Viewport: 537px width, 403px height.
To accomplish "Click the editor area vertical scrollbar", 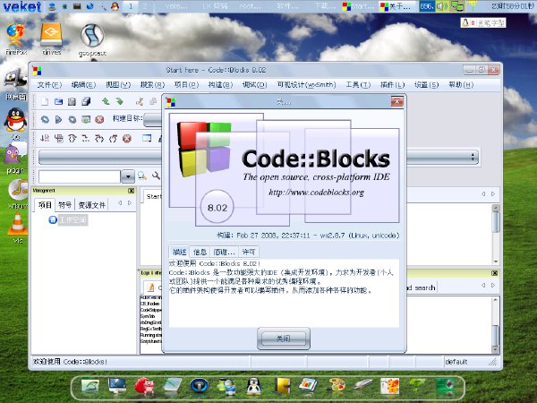I will (x=496, y=234).
